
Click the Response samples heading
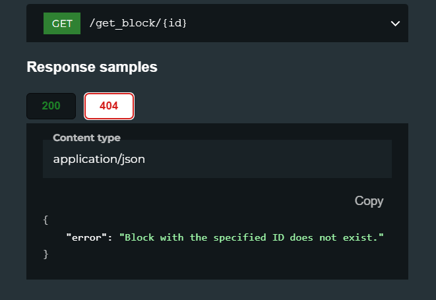[x=92, y=67]
